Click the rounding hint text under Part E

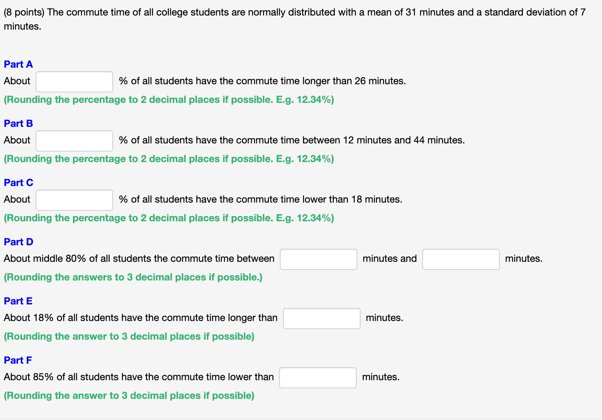point(129,336)
